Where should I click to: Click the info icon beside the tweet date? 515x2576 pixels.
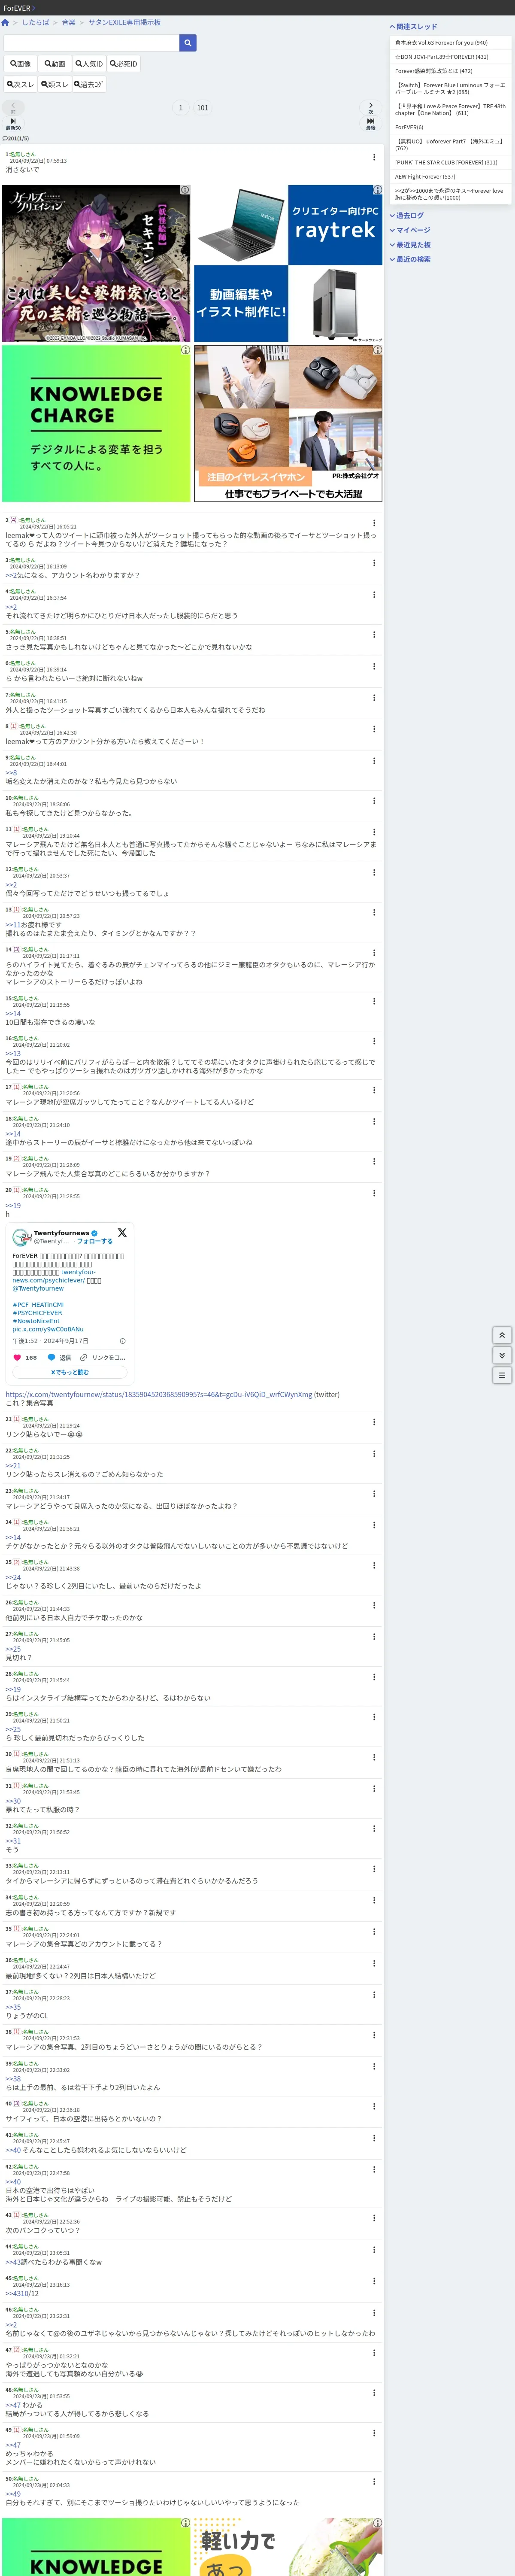point(123,1341)
